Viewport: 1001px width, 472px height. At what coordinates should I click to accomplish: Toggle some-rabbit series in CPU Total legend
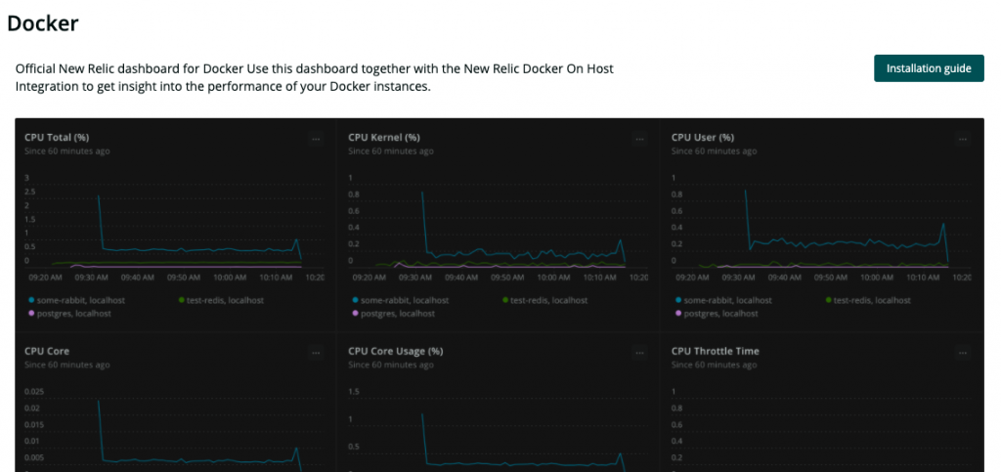point(76,300)
